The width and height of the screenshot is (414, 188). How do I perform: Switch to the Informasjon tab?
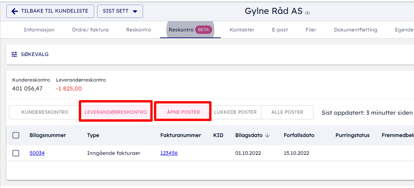[39, 30]
